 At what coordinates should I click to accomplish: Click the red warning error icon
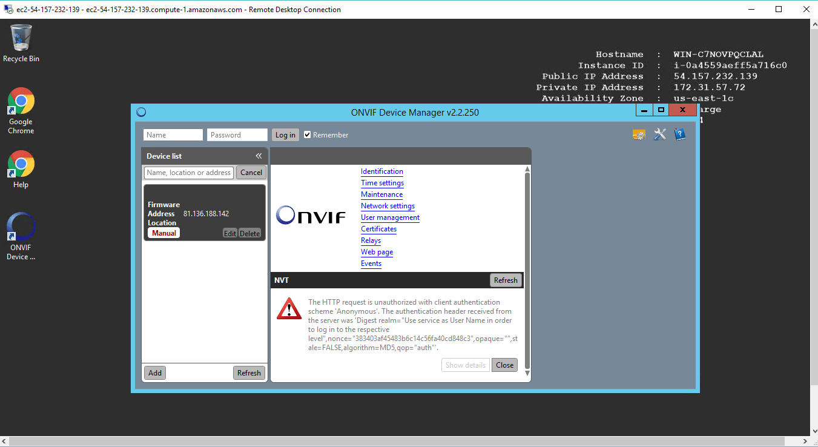289,308
